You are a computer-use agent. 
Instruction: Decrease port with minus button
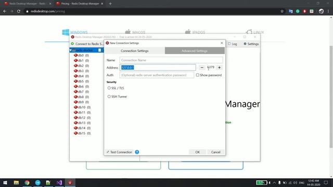[202, 68]
